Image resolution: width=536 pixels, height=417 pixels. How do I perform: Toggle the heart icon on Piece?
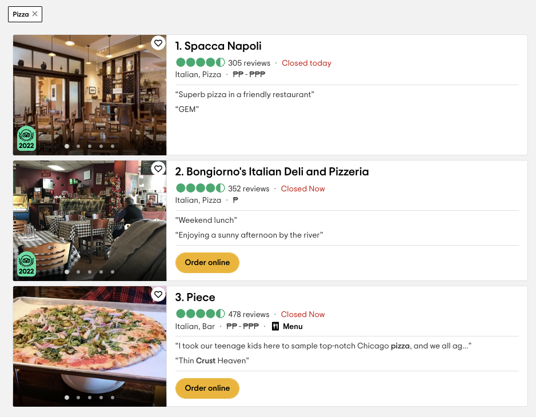point(158,294)
